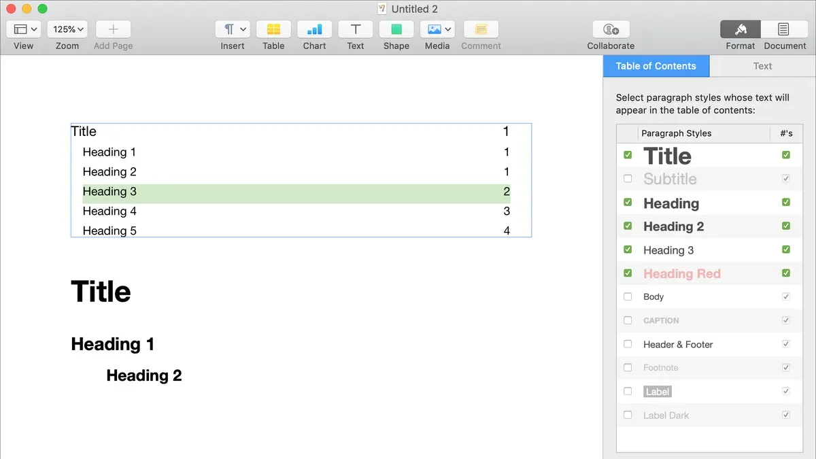Toggle page numbers for Heading Red style
The height and width of the screenshot is (459, 816).
pyautogui.click(x=786, y=273)
